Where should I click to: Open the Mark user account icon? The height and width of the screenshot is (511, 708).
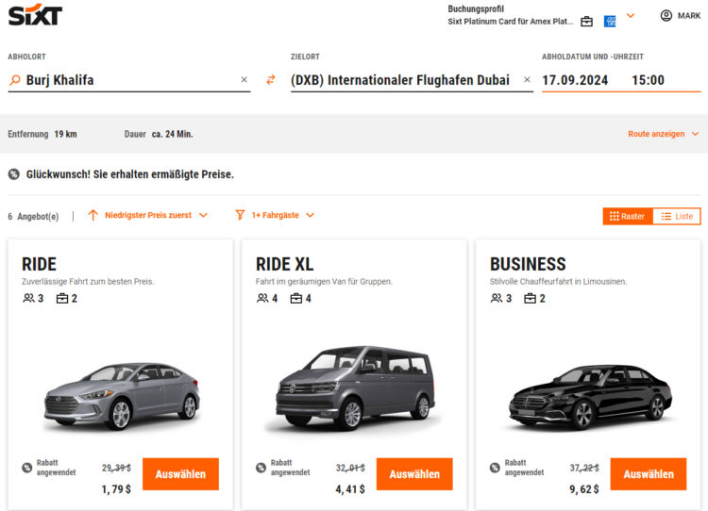coord(666,16)
